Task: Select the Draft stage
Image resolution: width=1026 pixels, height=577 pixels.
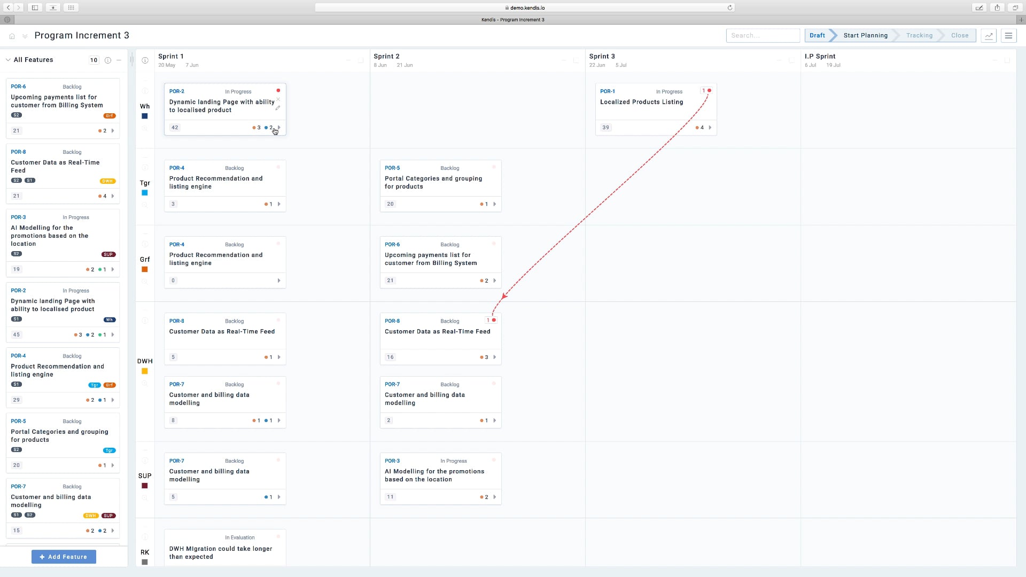Action: pyautogui.click(x=817, y=36)
